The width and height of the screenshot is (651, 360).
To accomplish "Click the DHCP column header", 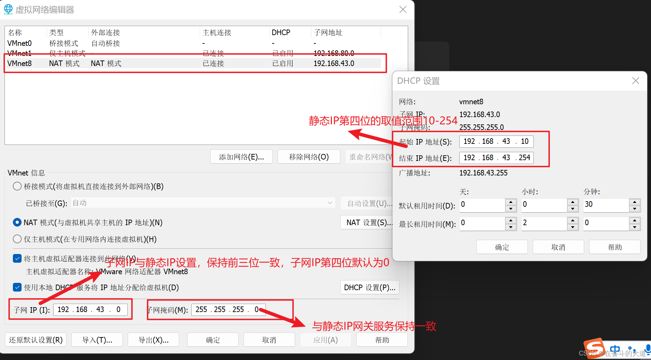I will coord(290,32).
